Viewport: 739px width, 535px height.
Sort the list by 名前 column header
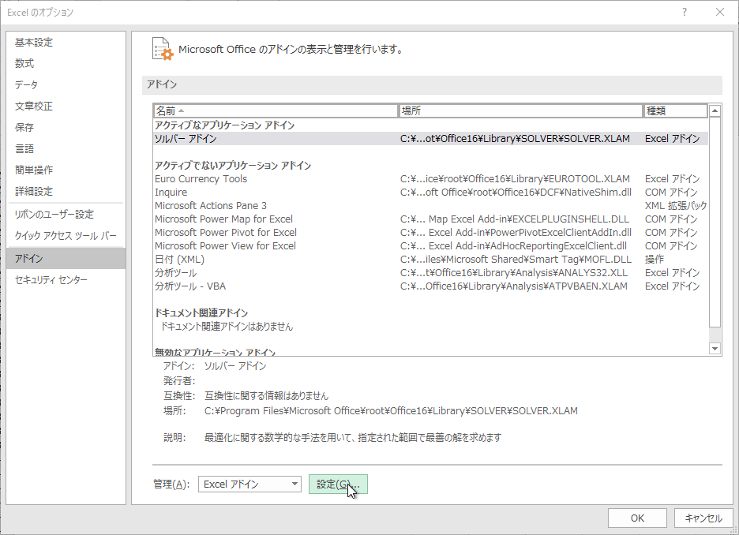click(x=276, y=110)
